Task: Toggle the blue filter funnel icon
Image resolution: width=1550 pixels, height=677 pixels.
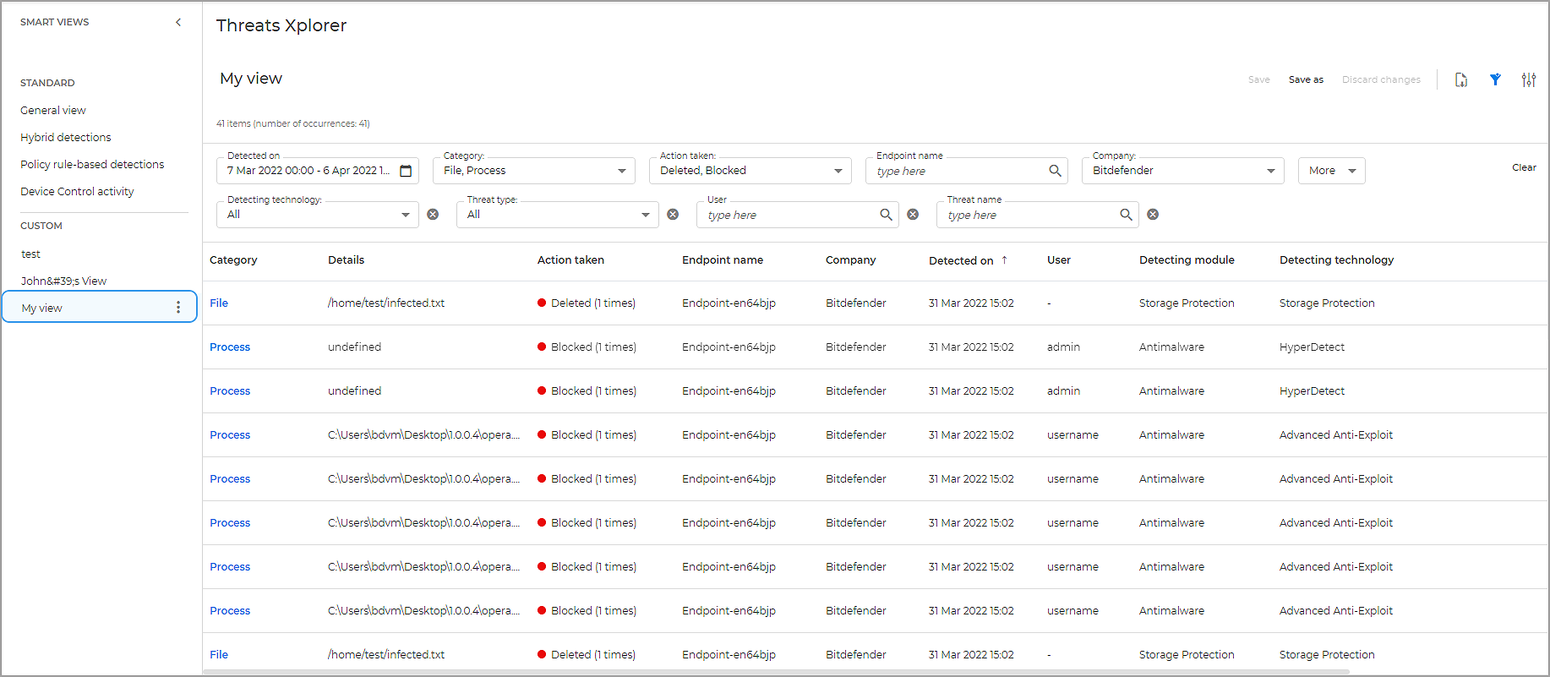Action: coord(1495,79)
